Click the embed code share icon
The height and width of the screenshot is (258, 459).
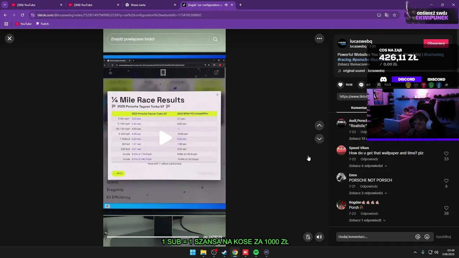pyautogui.click(x=416, y=85)
